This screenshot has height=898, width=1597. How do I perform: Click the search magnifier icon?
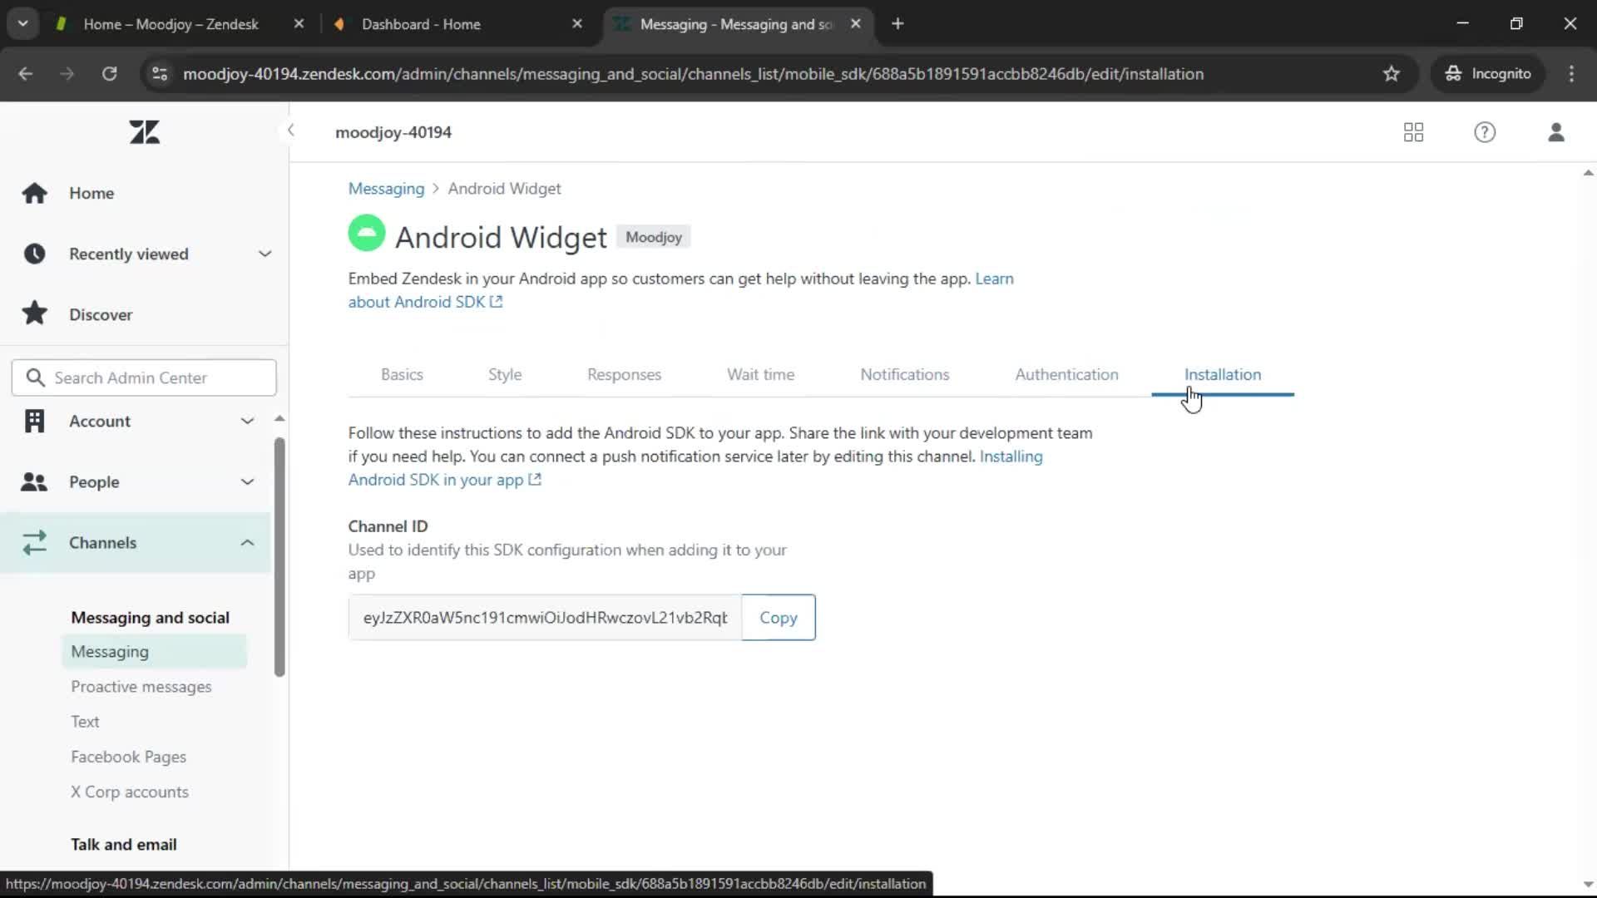[35, 377]
